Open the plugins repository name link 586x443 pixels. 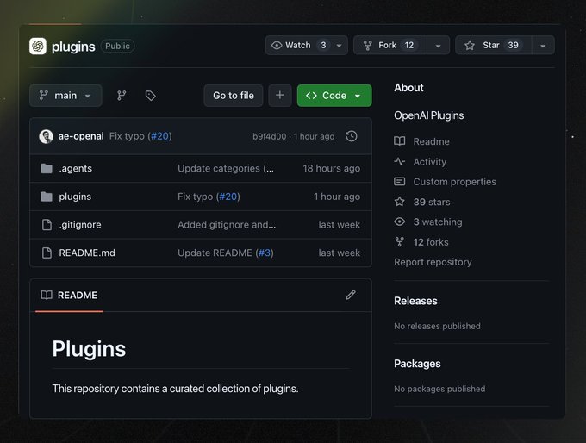pos(73,47)
